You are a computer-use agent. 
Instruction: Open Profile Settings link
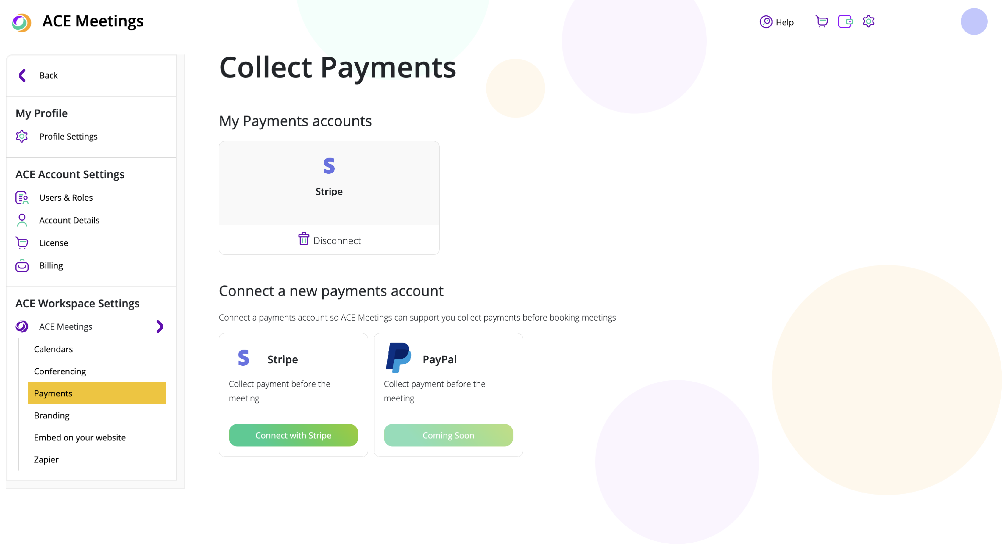68,137
